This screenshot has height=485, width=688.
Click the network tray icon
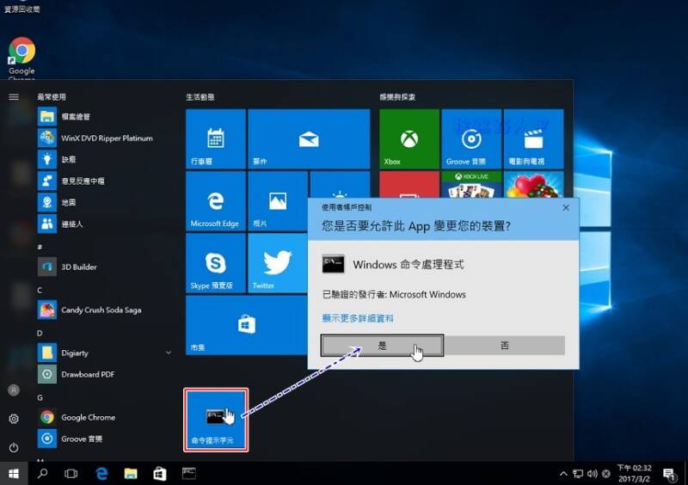click(578, 474)
